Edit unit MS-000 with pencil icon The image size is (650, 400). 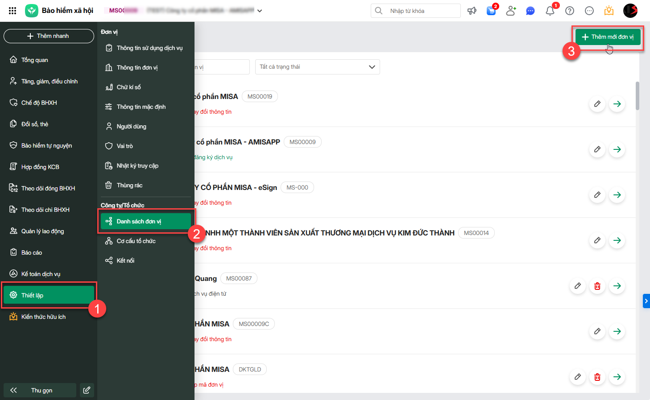tap(597, 195)
